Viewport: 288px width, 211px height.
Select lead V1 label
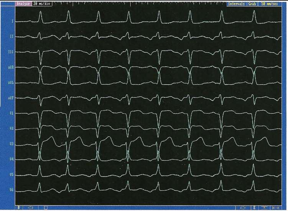[12, 113]
